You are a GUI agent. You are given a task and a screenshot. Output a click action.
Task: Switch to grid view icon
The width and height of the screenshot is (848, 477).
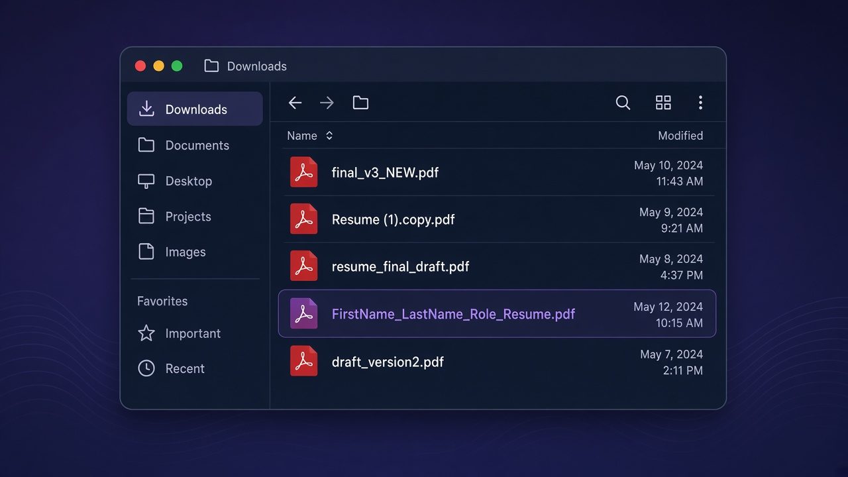pos(663,103)
